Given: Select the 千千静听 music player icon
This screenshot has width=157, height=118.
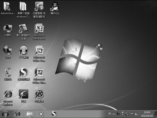Looking at the screenshot, I should pos(23,52).
